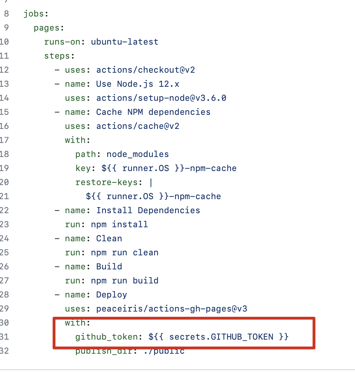Click the "actions/cache@v2" value

pos(138,126)
